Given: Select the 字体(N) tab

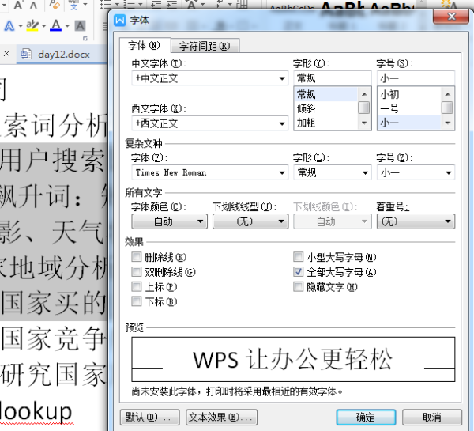Looking at the screenshot, I should 145,45.
